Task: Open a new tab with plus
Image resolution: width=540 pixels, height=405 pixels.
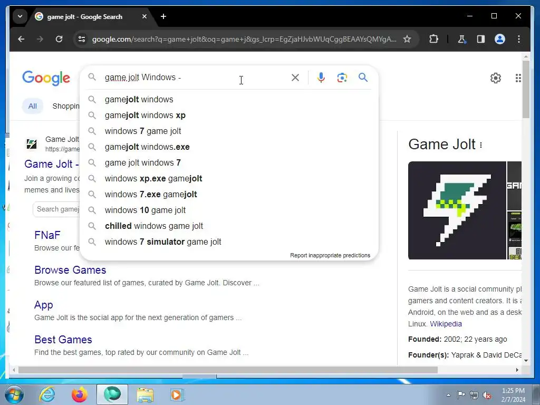Action: click(163, 16)
